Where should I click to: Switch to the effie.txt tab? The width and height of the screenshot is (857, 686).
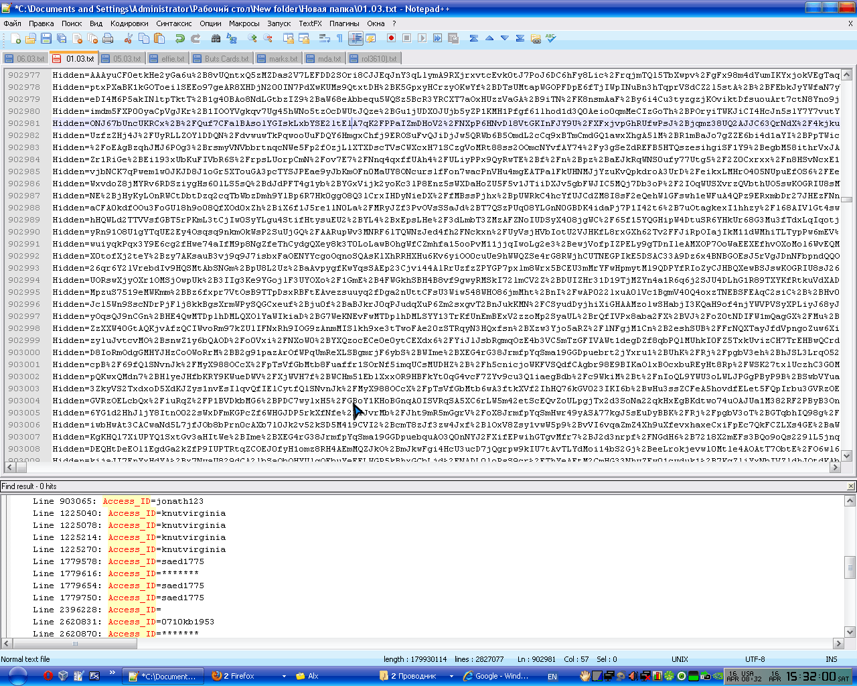click(x=167, y=59)
